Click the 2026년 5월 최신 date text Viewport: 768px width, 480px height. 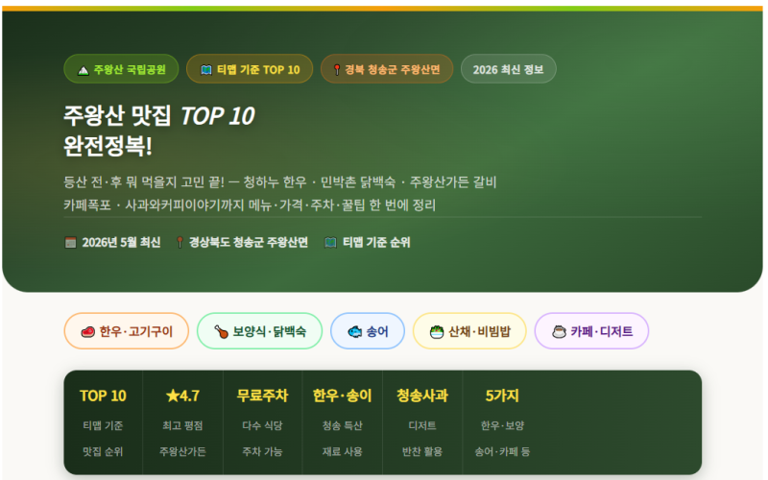coord(121,243)
